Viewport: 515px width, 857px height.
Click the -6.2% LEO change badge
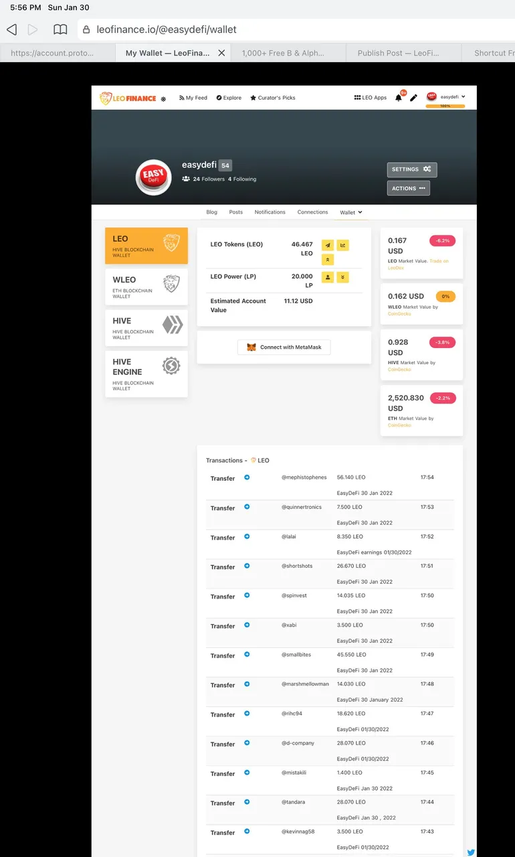pyautogui.click(x=442, y=240)
